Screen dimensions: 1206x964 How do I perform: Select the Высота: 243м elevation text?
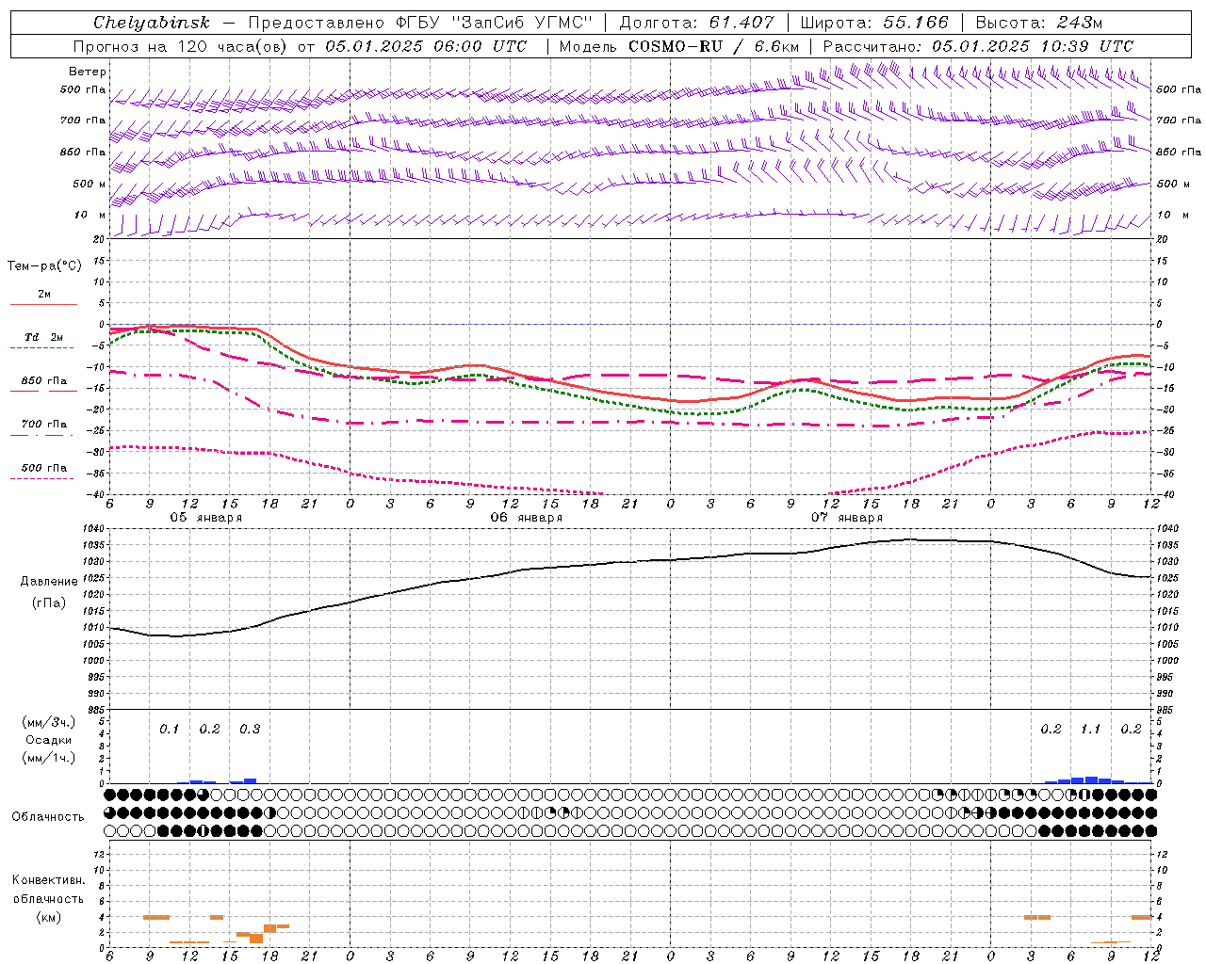pos(1038,23)
